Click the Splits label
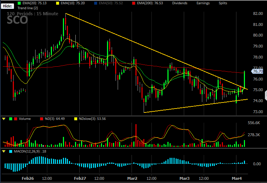This screenshot has width=267, height=183. (223, 3)
